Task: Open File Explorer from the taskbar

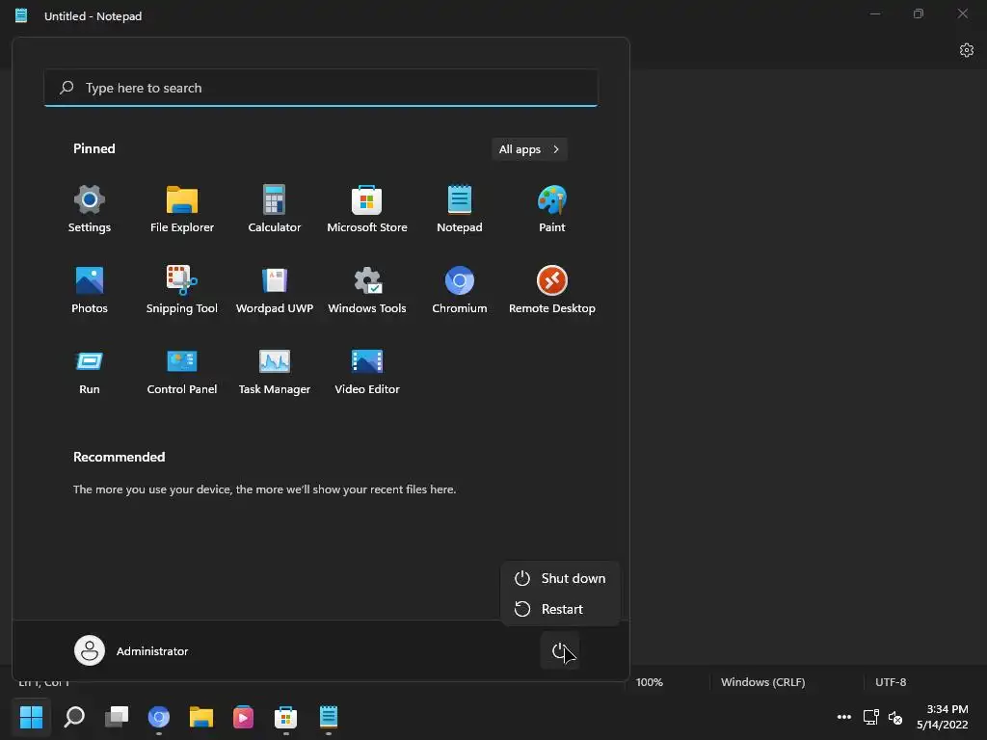Action: tap(201, 717)
